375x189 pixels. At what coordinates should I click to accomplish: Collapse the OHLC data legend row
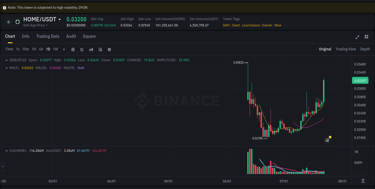[x=7, y=60]
